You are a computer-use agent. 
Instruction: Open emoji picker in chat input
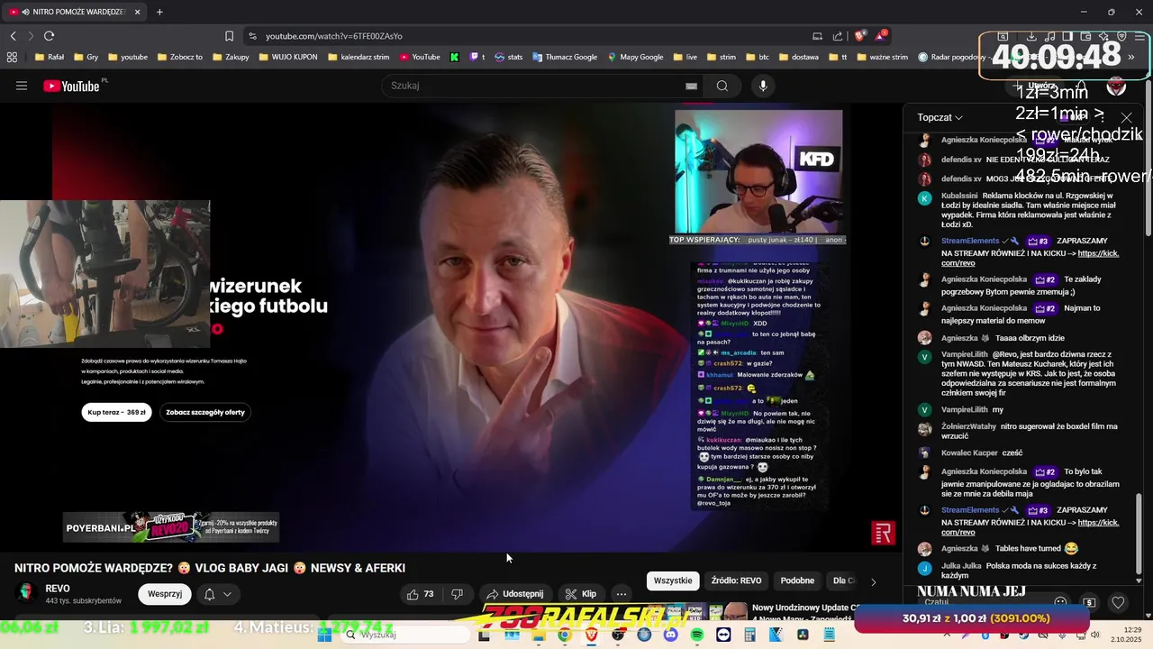(1060, 602)
